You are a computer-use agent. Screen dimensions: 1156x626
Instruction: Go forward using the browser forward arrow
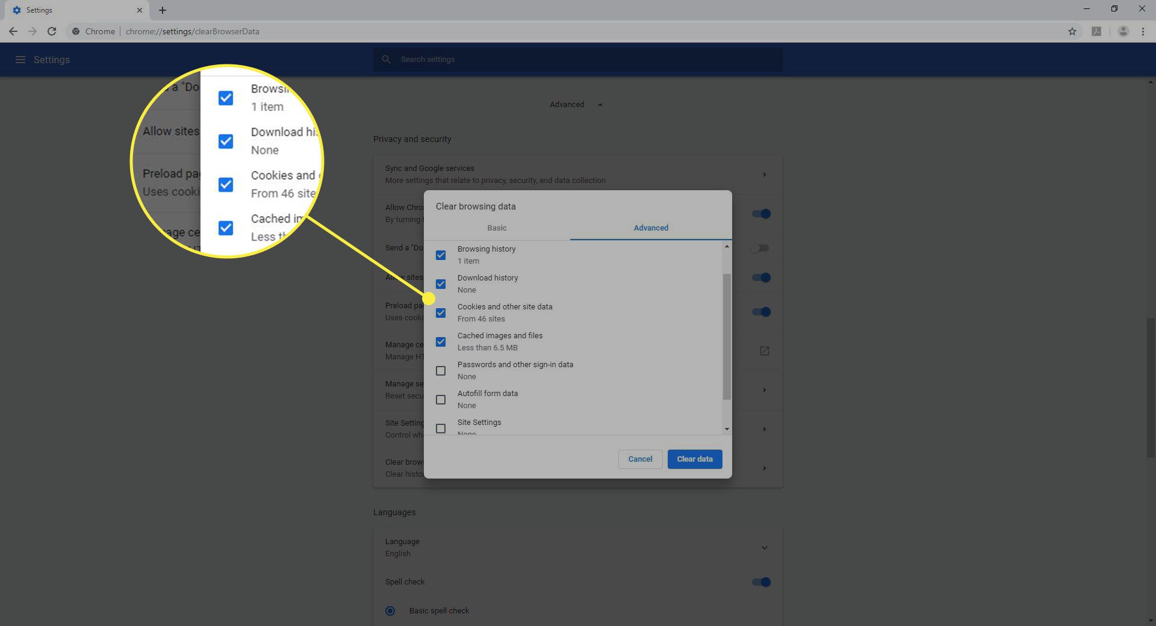tap(33, 31)
